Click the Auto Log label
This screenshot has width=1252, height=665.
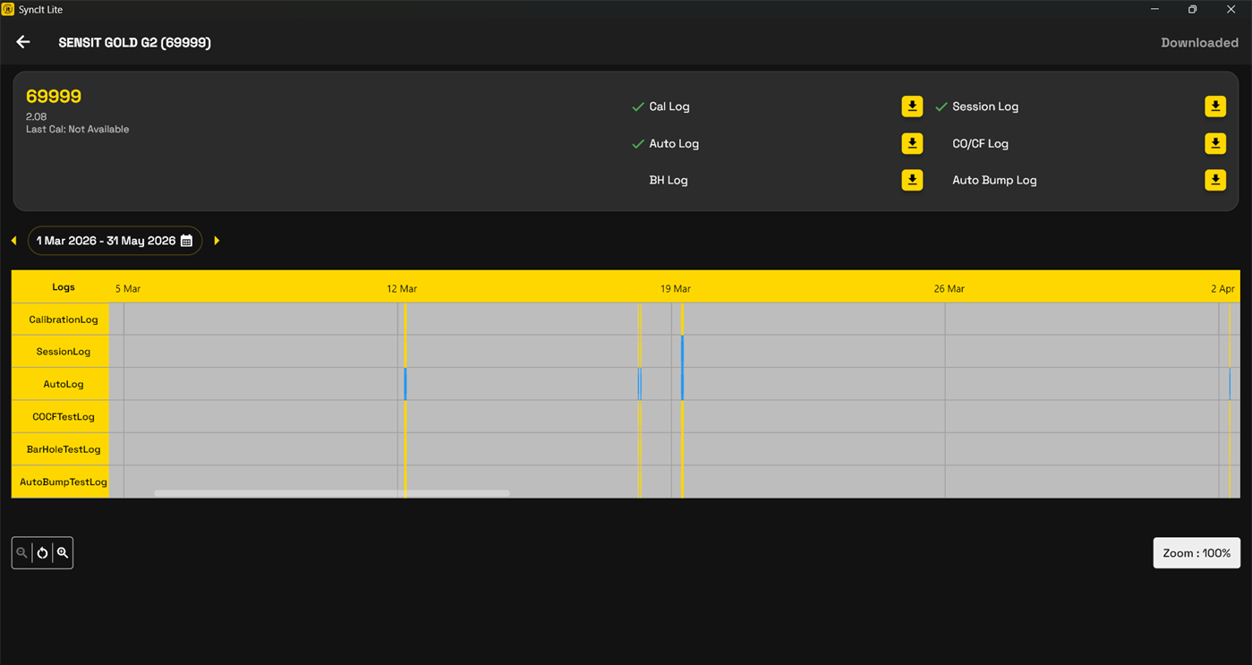(x=674, y=143)
